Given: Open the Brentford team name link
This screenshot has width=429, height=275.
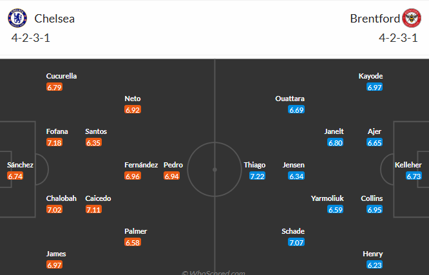Looking at the screenshot, I should coord(374,19).
